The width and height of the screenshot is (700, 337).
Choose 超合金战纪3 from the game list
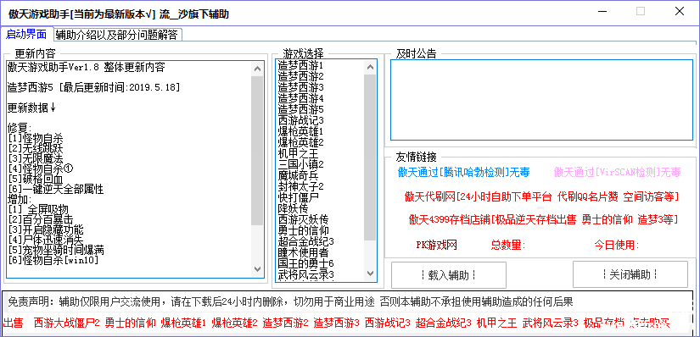click(305, 241)
